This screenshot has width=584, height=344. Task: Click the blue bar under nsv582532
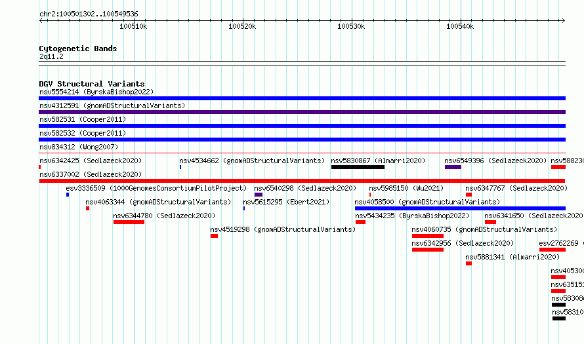point(302,140)
